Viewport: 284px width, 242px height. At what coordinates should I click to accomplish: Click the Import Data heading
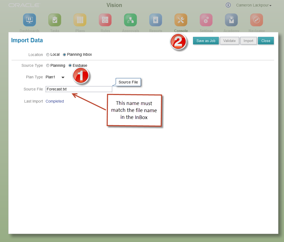tap(27, 40)
